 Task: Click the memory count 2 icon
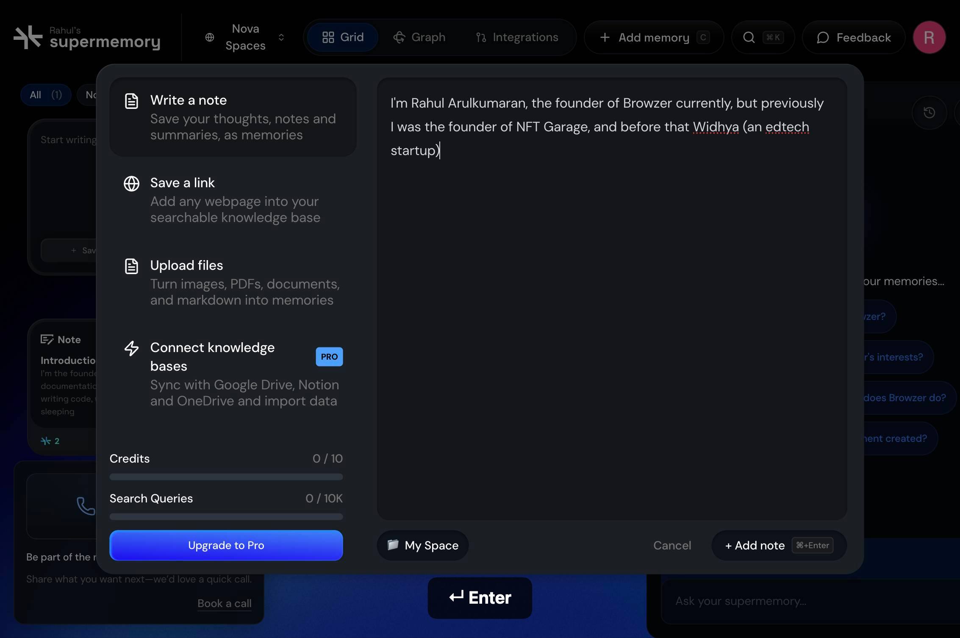(46, 441)
